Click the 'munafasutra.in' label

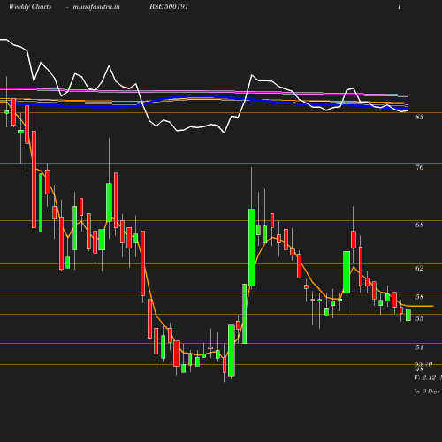pyautogui.click(x=96, y=6)
